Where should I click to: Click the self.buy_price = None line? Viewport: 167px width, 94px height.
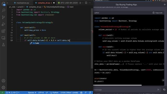[35, 30]
